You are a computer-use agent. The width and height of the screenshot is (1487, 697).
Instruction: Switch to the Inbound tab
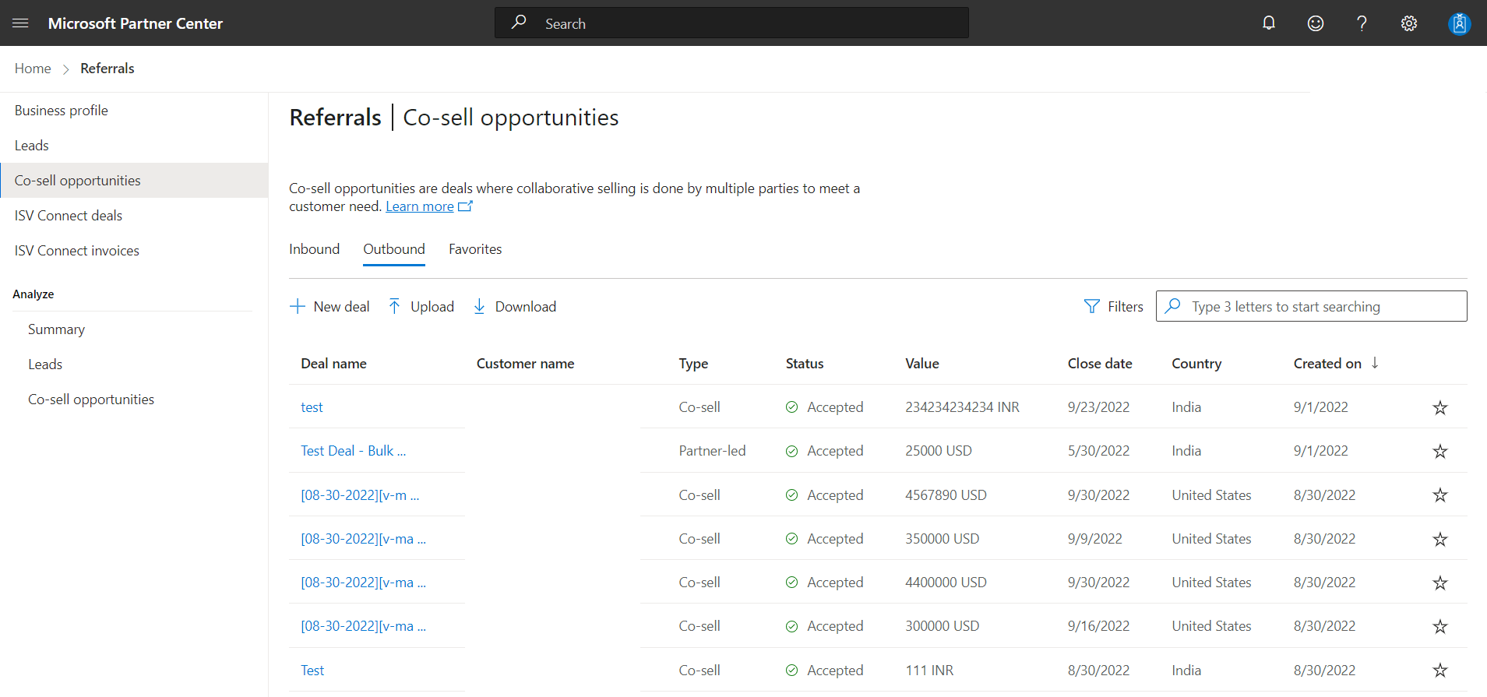point(315,249)
